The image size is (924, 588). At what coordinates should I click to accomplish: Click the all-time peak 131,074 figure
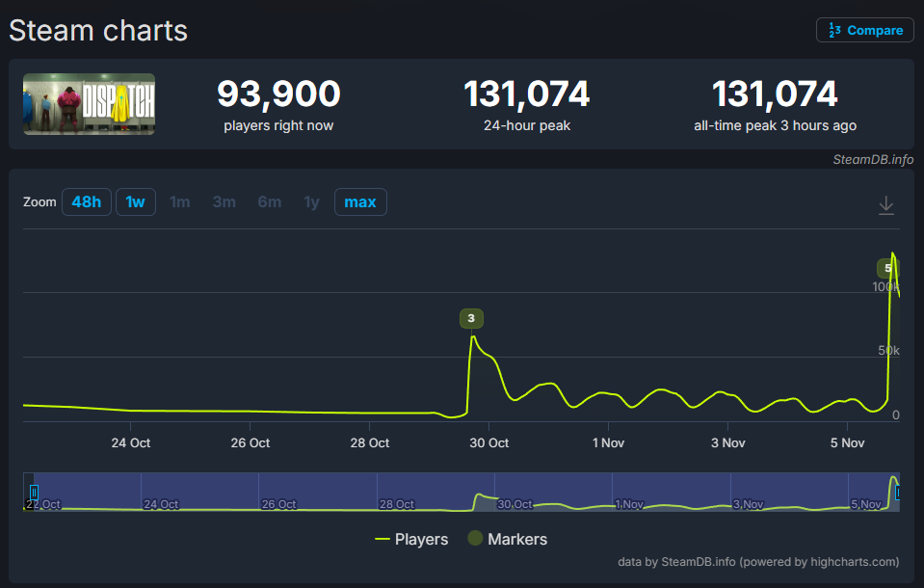[x=775, y=94]
